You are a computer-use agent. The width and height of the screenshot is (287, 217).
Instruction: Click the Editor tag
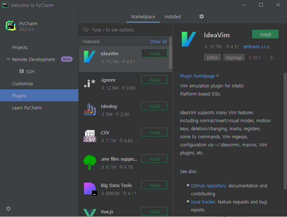coord(212,57)
